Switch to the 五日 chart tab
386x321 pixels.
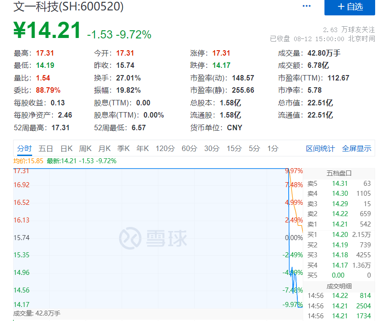click(x=46, y=148)
